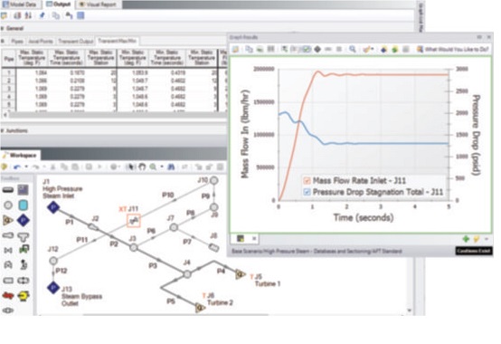Open the Transient Output tab
This screenshot has width=501, height=344.
(76, 42)
